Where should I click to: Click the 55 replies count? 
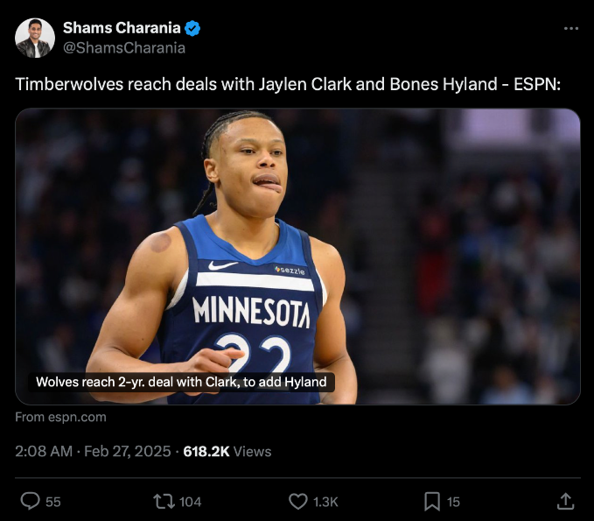pos(53,502)
